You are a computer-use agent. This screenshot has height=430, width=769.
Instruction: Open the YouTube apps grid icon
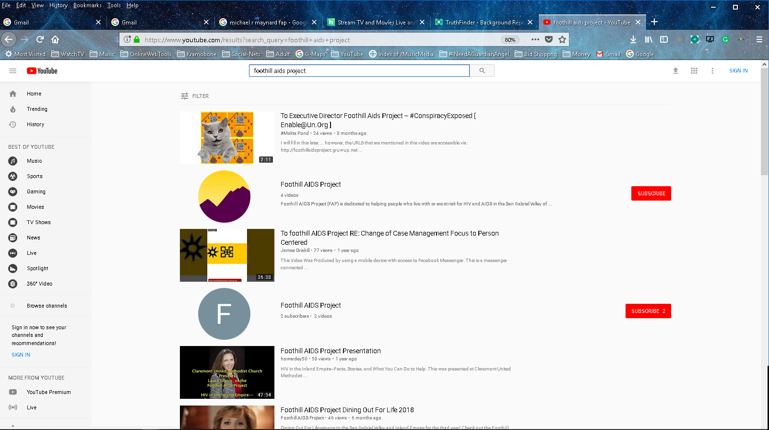tap(694, 71)
